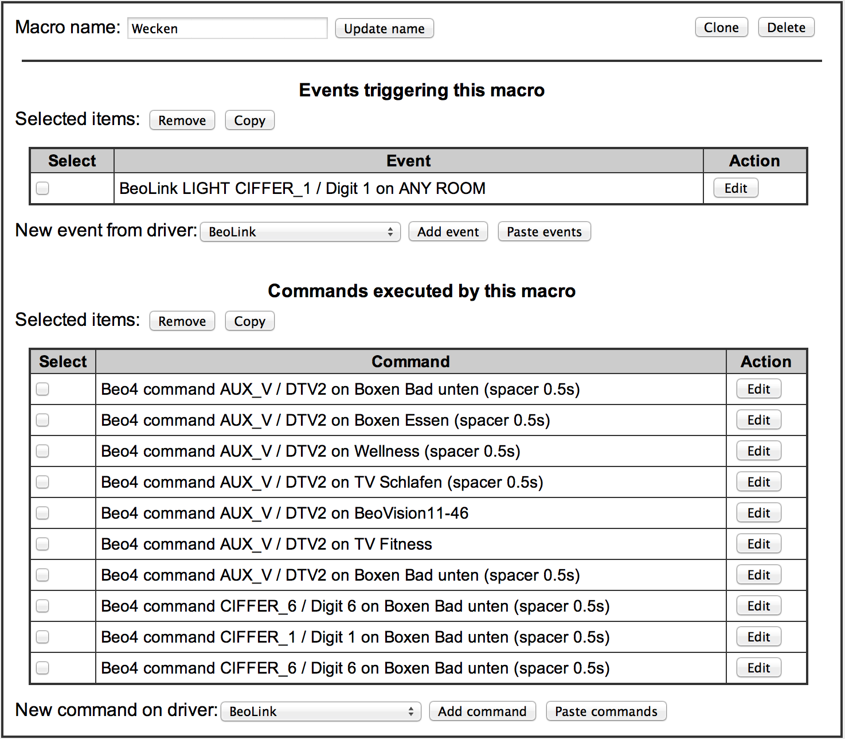Click the Add command button
Screen dimensions: 845x739
coord(482,711)
